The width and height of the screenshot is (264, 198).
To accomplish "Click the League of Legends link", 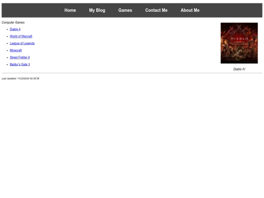I will coord(22,44).
